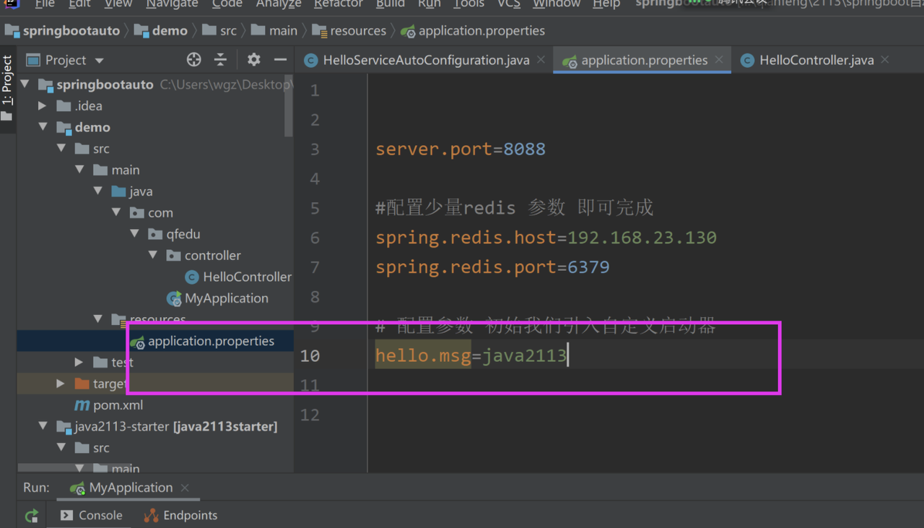Open the Help menu
The height and width of the screenshot is (528, 924).
tap(606, 4)
